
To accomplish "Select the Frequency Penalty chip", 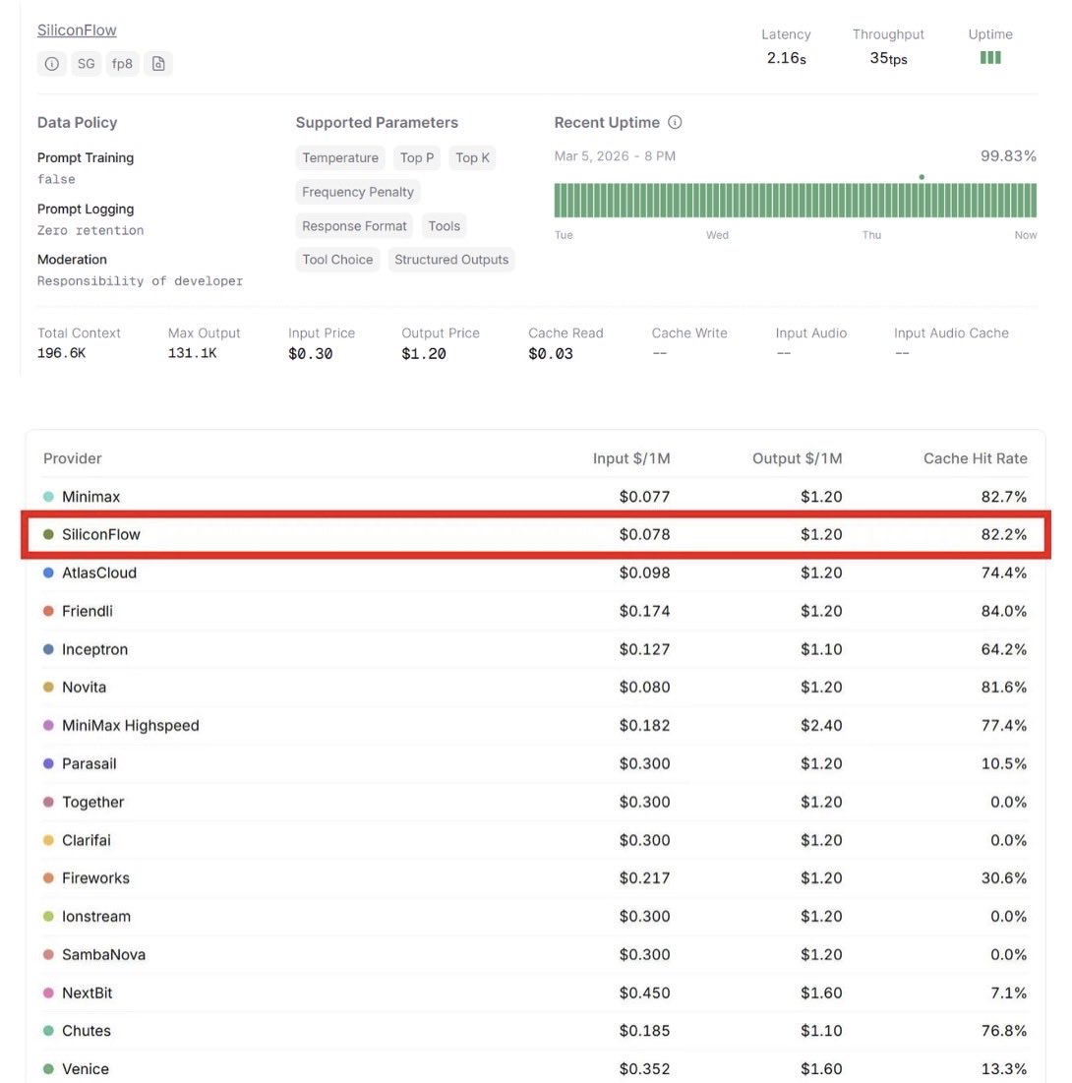I will coord(358,192).
